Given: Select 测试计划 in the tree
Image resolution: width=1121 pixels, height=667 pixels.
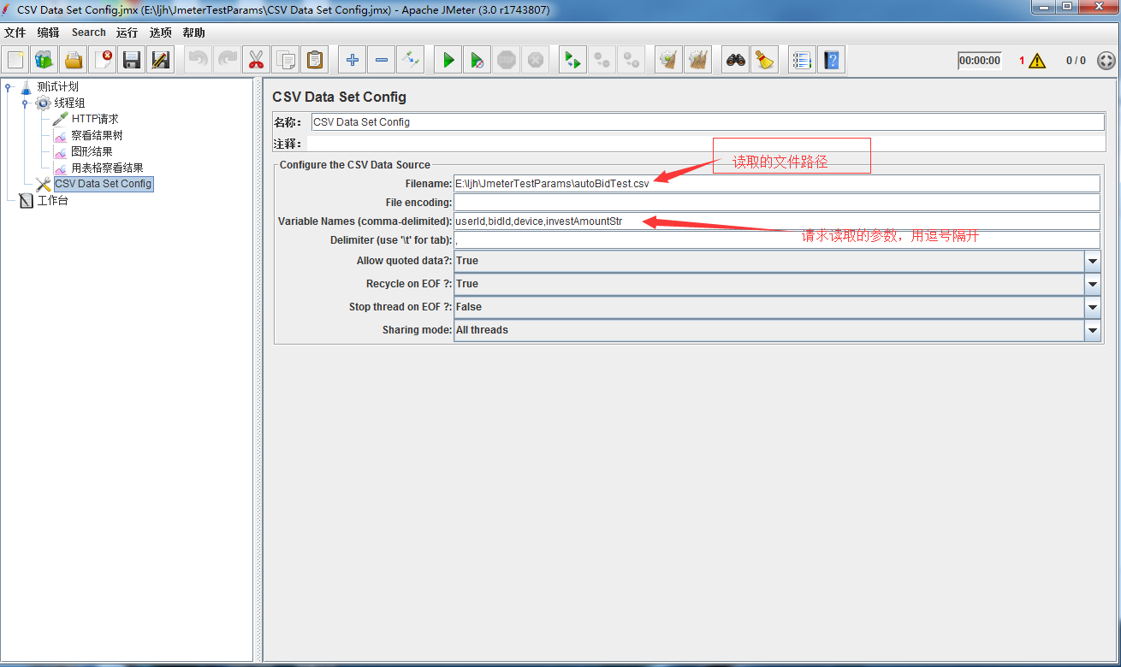Looking at the screenshot, I should (x=57, y=86).
